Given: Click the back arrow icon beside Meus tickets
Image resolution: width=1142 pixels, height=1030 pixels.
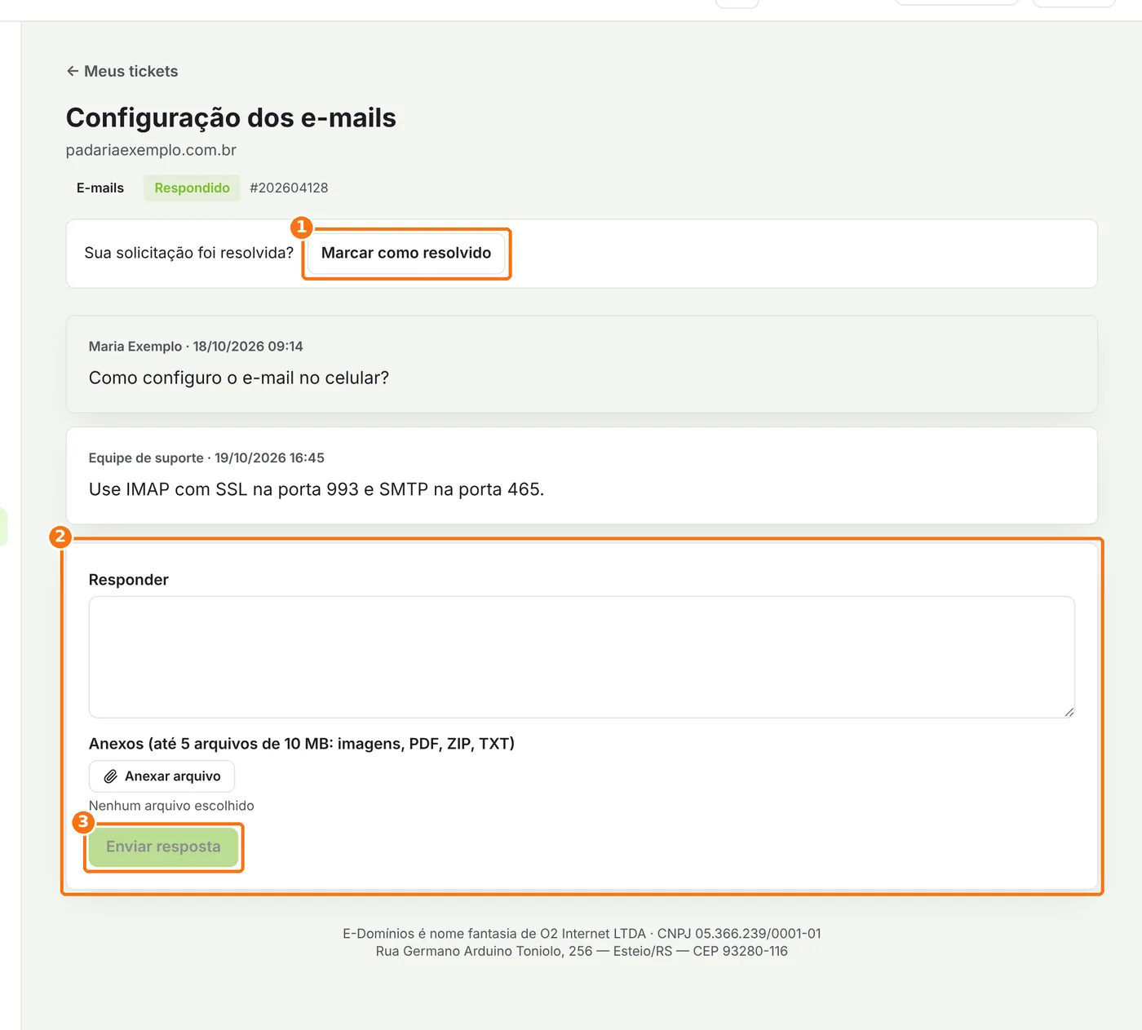Looking at the screenshot, I should [73, 71].
